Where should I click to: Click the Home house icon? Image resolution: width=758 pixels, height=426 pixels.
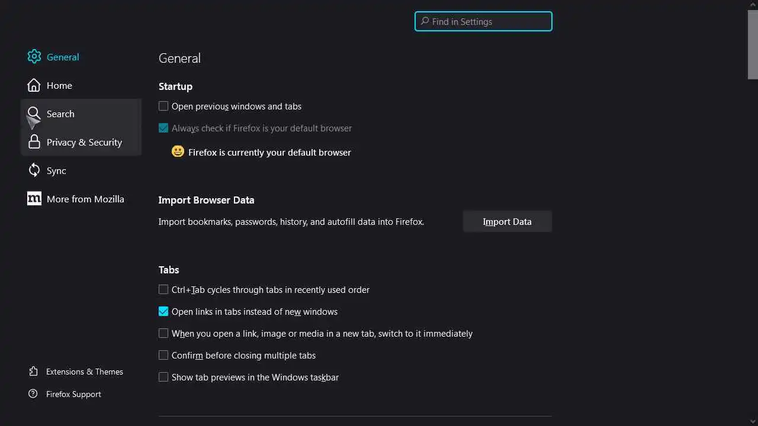pos(34,85)
